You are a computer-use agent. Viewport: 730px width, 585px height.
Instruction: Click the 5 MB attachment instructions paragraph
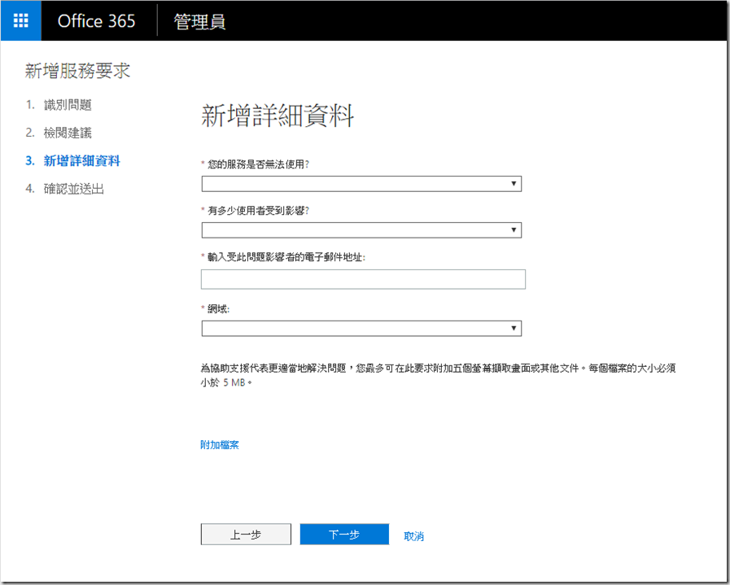tap(437, 374)
